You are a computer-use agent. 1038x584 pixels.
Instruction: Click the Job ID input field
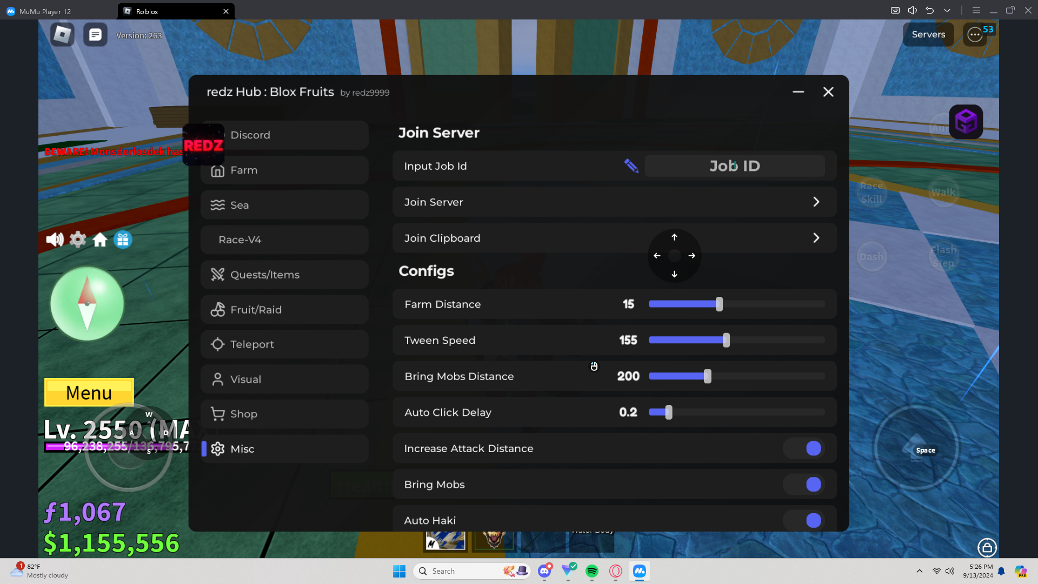[735, 166]
